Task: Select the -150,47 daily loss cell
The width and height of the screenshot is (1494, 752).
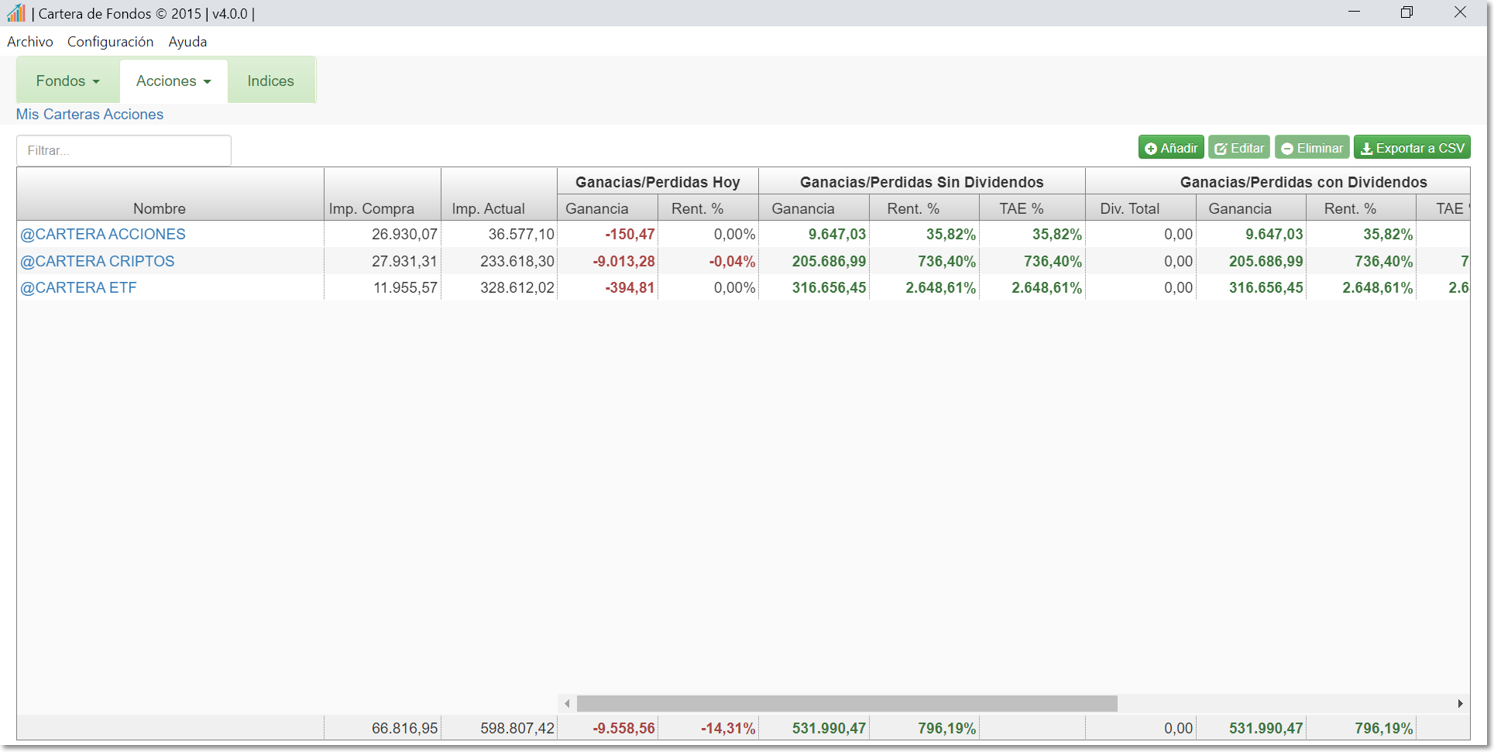Action: pyautogui.click(x=608, y=234)
